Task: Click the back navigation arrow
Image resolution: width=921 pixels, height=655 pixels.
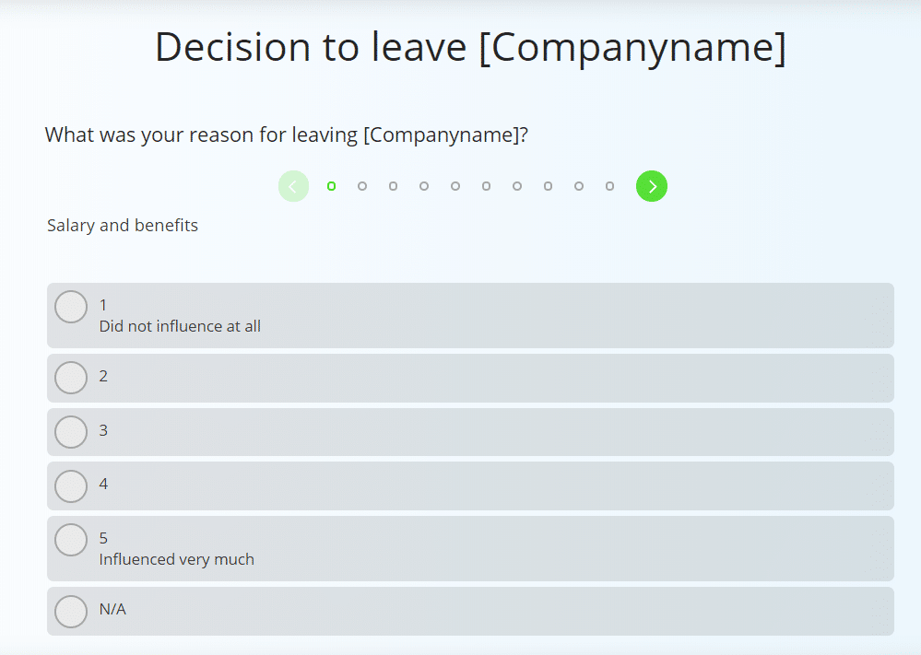Action: 293,186
